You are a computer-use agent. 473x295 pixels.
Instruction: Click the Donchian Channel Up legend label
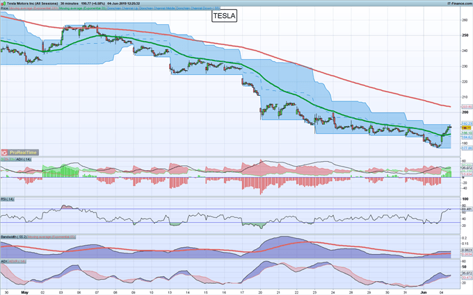coord(123,8)
